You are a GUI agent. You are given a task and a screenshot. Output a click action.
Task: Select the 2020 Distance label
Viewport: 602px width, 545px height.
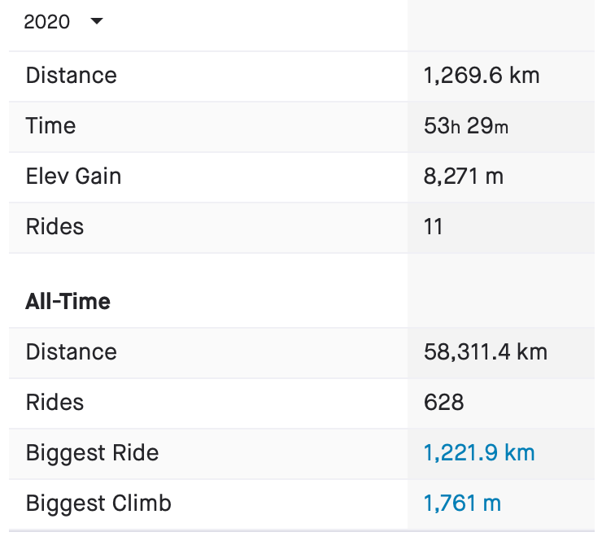click(72, 76)
